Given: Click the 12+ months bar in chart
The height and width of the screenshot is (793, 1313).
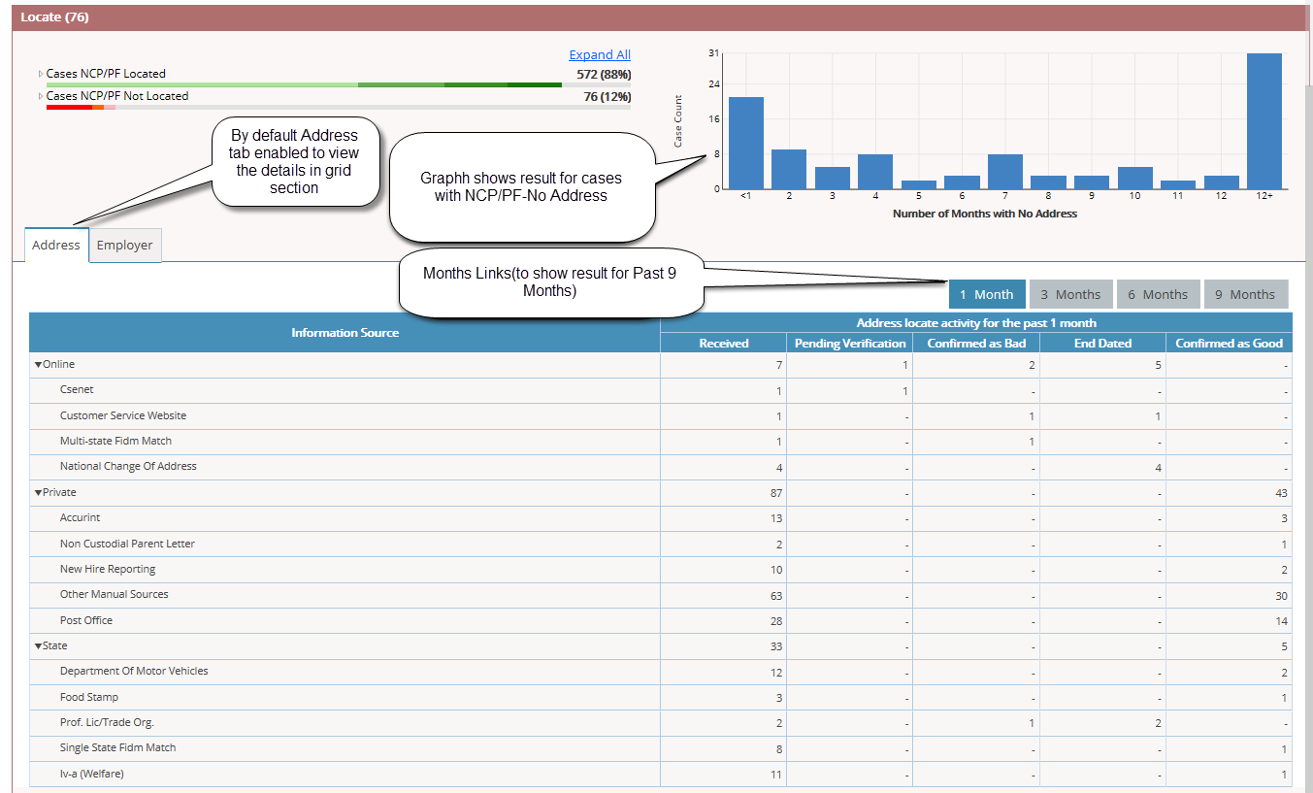Looking at the screenshot, I should point(1264,120).
